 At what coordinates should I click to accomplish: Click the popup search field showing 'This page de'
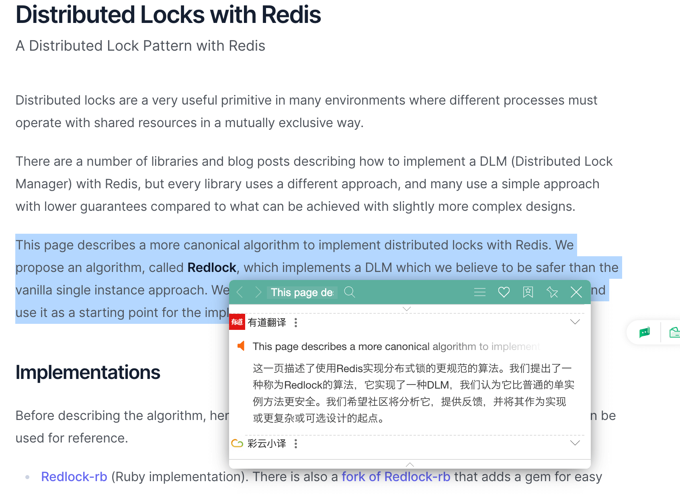coord(302,292)
